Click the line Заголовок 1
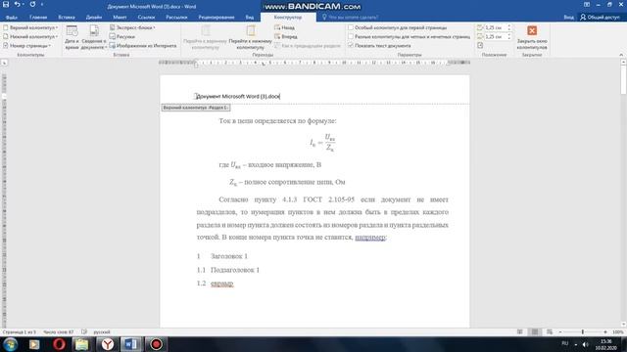The image size is (627, 352). pos(229,256)
